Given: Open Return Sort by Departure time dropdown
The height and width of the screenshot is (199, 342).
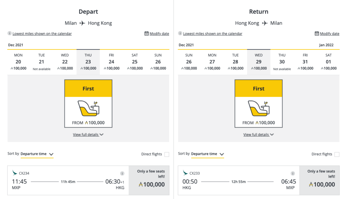Looking at the screenshot, I should click(x=207, y=154).
